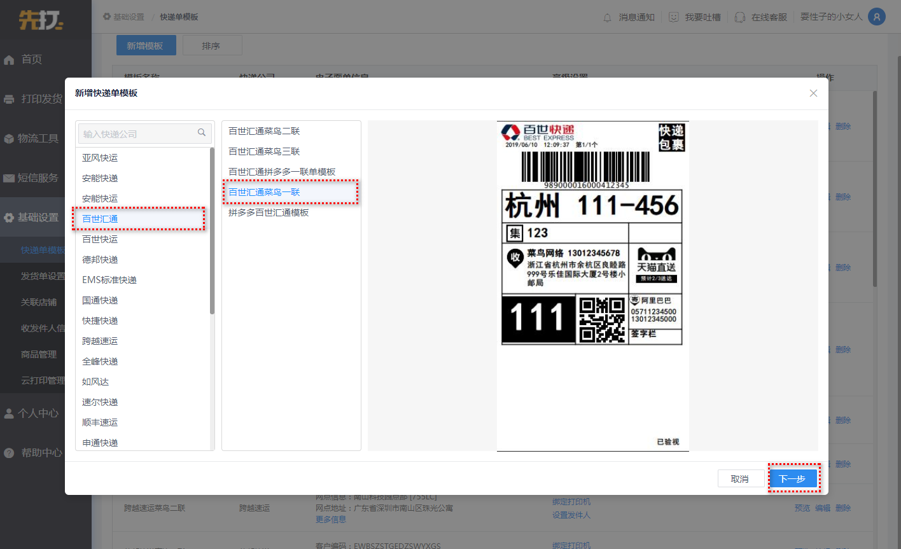Select 顺丰速运 in courier list
The width and height of the screenshot is (901, 549).
point(100,422)
